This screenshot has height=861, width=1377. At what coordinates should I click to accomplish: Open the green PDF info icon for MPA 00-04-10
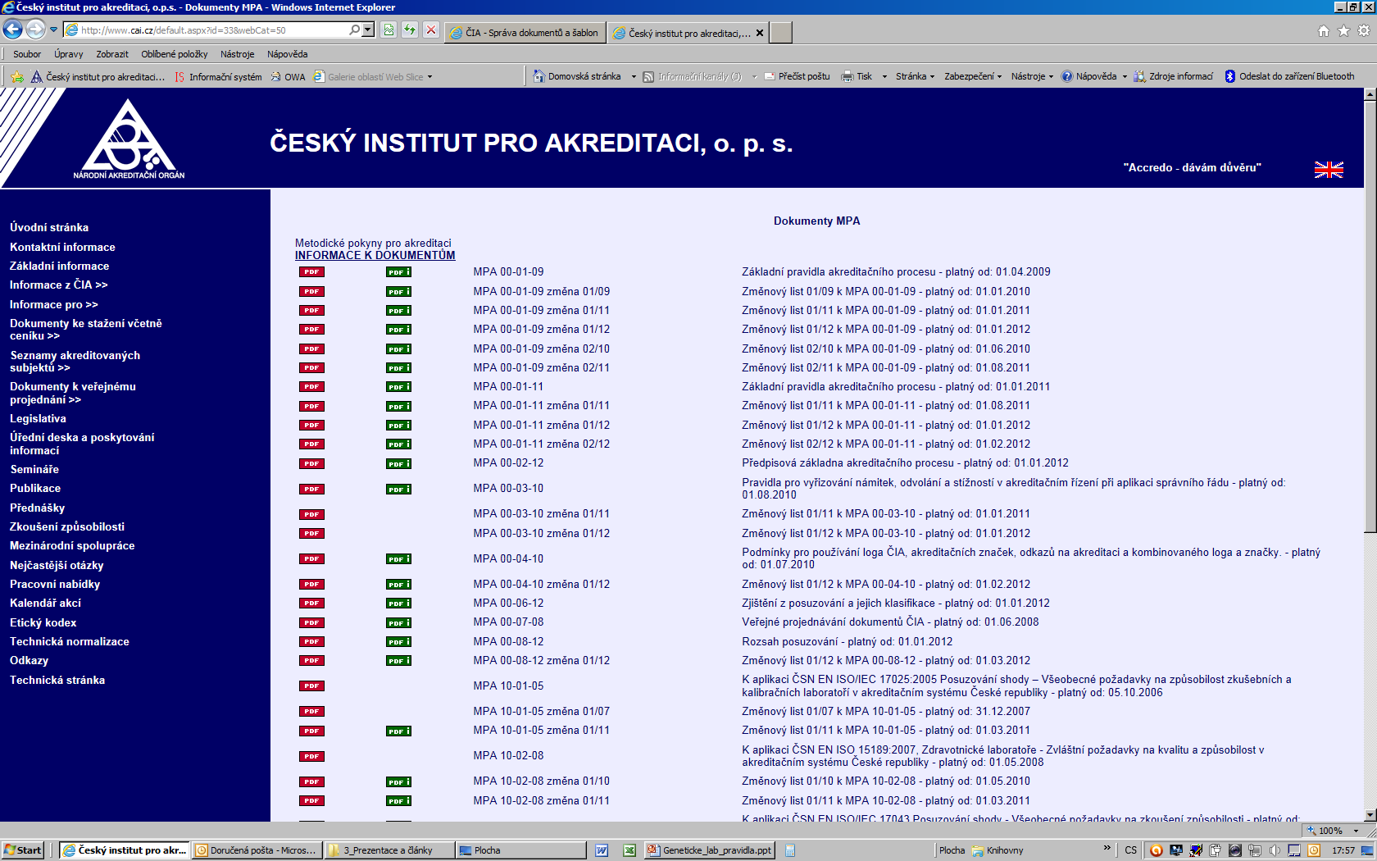(398, 558)
